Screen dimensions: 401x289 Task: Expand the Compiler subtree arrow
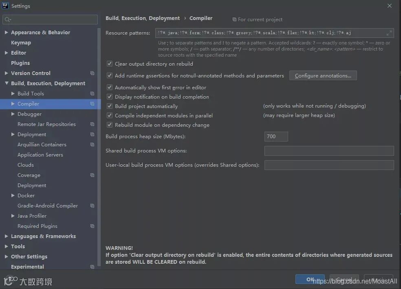coord(13,104)
